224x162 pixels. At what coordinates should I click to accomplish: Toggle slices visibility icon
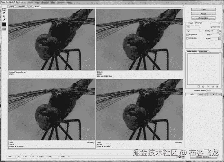(x=4, y=29)
